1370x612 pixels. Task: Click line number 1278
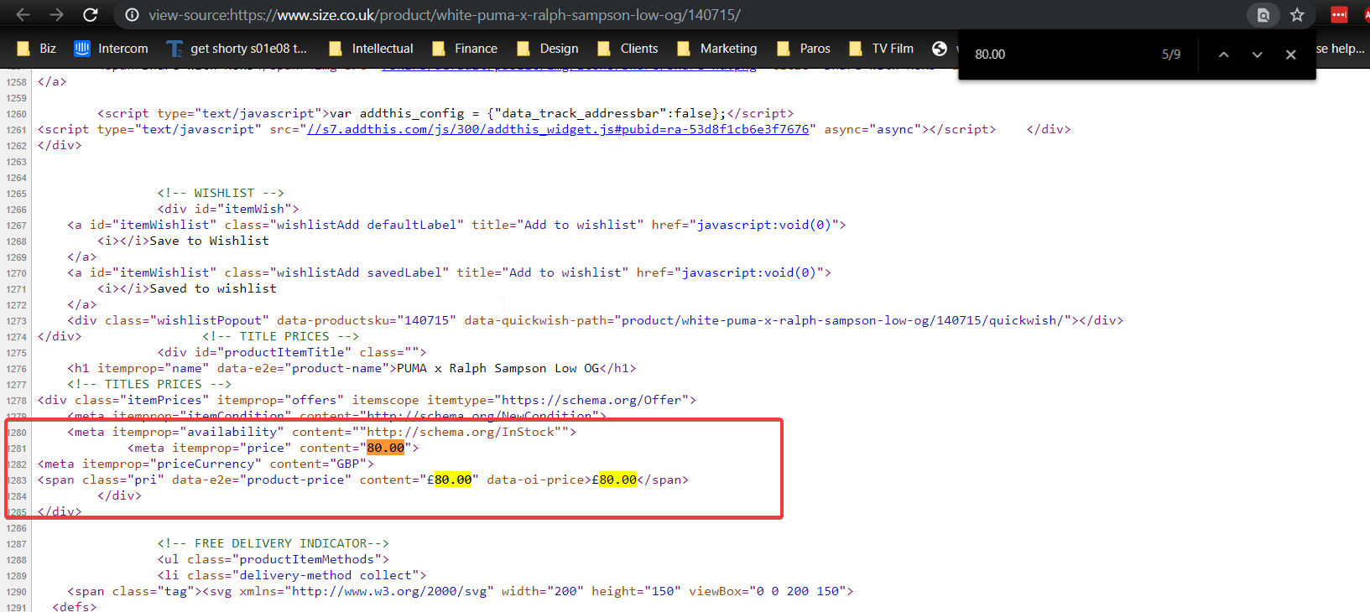pyautogui.click(x=16, y=401)
